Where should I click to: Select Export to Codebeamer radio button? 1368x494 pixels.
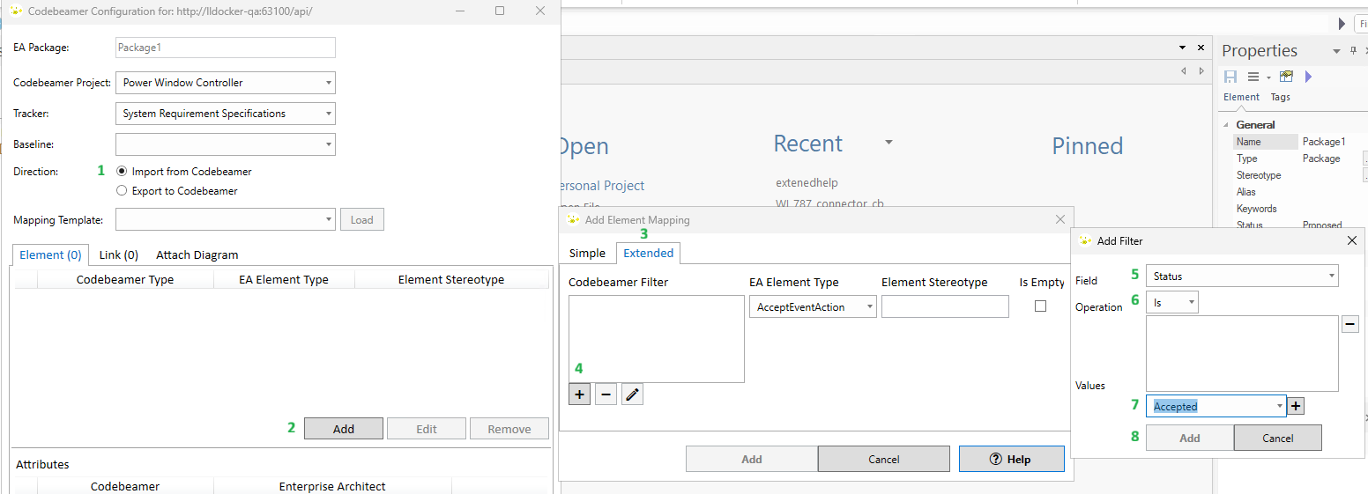[122, 191]
